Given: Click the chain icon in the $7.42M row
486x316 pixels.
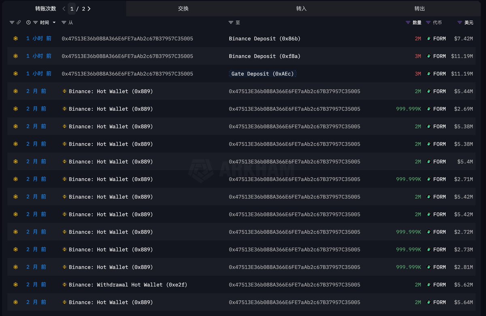Looking at the screenshot, I should point(15,38).
